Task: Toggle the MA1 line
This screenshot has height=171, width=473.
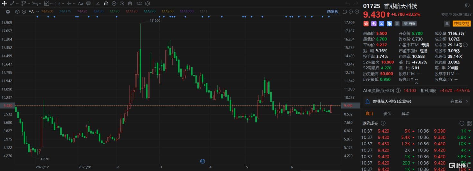Action: 204,12
